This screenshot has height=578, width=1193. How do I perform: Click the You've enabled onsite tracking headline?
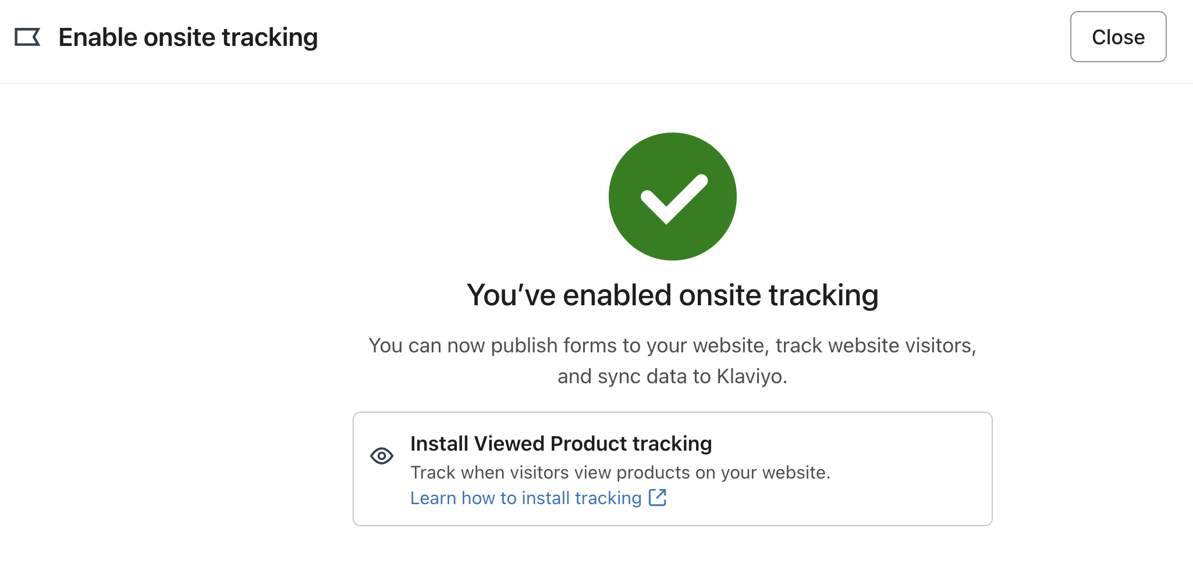tap(672, 294)
